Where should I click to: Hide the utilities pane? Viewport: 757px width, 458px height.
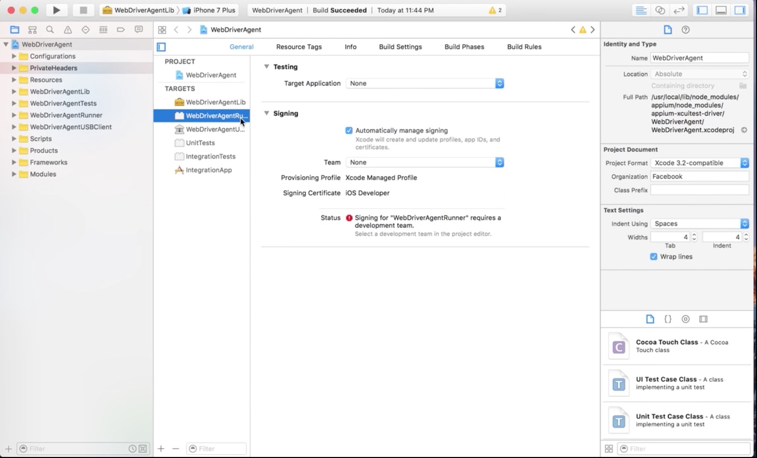(x=740, y=10)
